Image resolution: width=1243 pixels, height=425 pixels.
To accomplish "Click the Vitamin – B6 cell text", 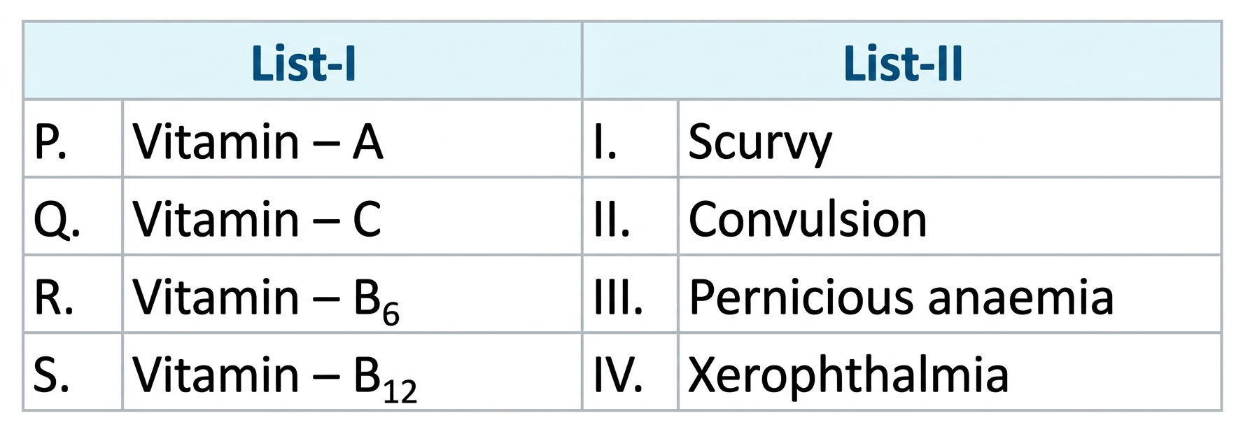I will tap(265, 298).
